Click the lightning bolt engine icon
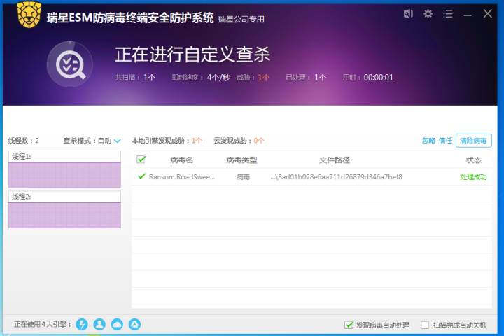504x336 pixels. (82, 324)
